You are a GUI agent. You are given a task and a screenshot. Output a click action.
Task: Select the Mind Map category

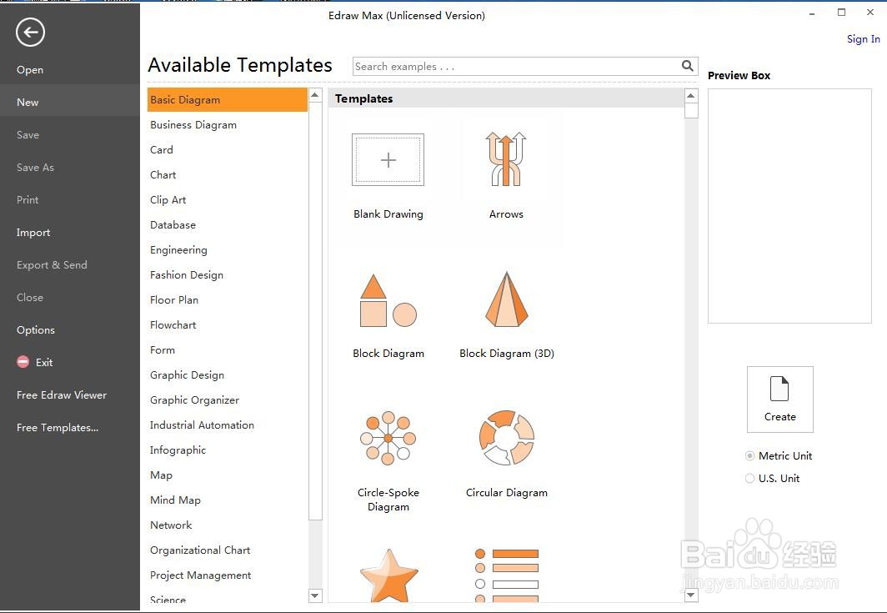(x=228, y=500)
